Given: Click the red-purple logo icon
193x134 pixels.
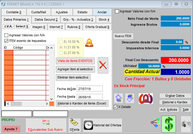Looking at the screenshot, I should click(x=146, y=99).
